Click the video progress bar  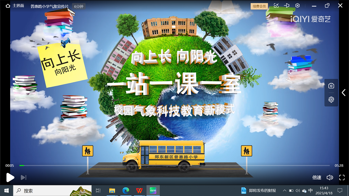(x=174, y=165)
